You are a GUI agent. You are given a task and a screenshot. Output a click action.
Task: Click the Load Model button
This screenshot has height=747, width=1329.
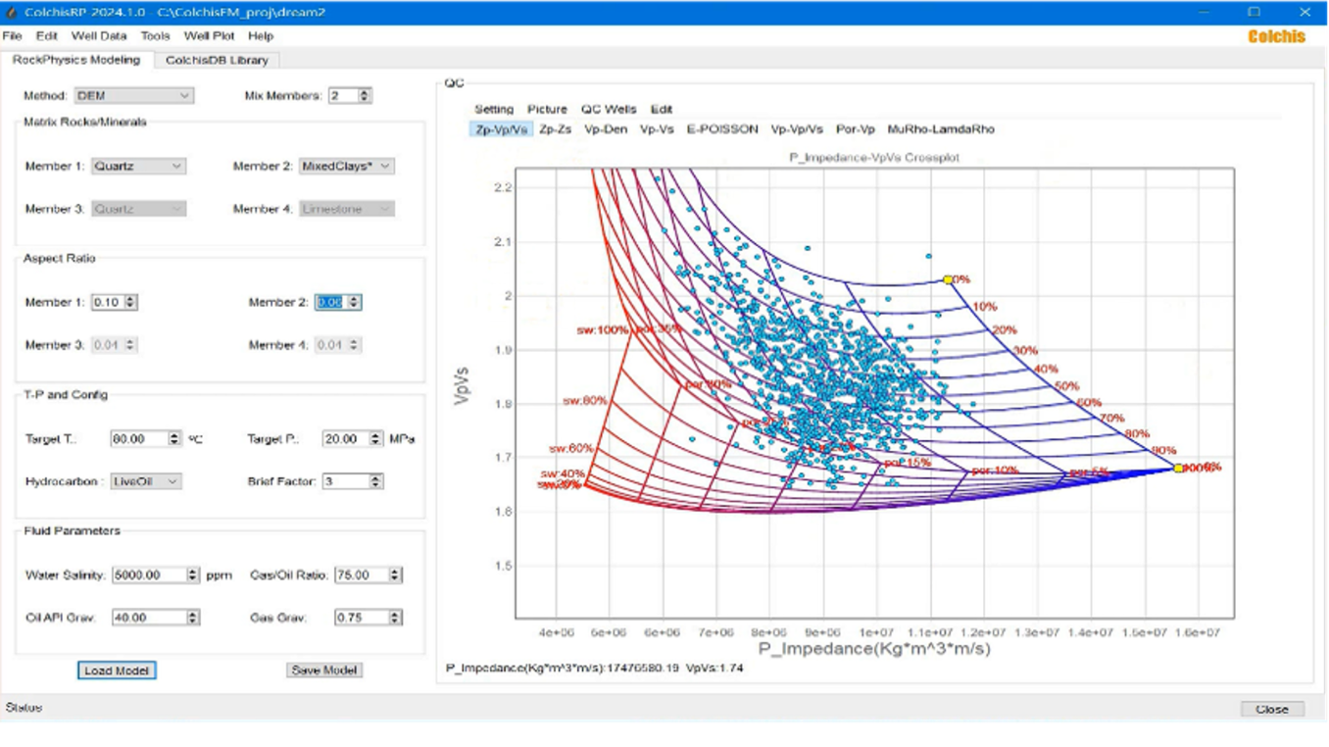117,671
